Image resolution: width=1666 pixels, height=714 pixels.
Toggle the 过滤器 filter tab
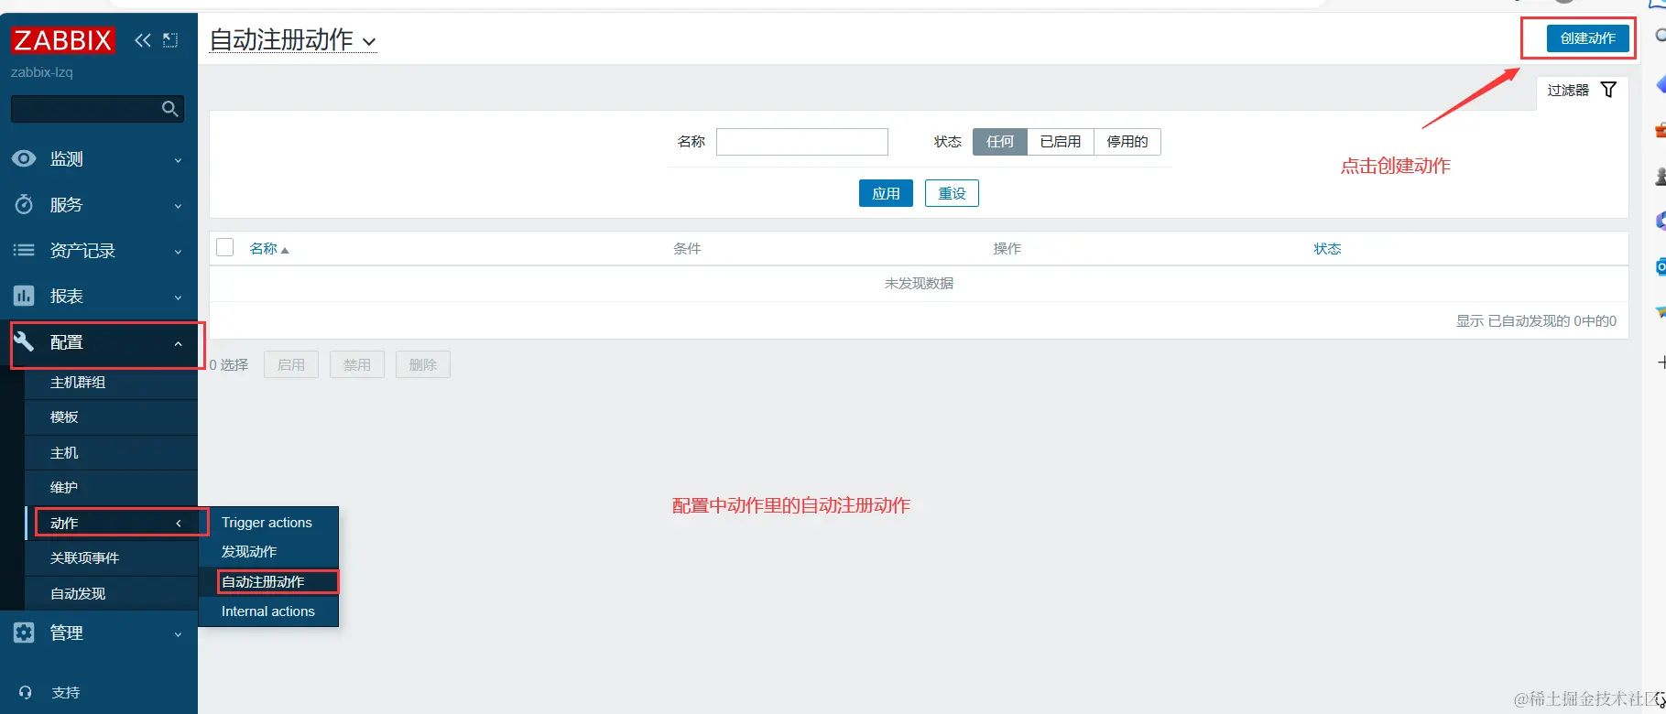pyautogui.click(x=1582, y=90)
